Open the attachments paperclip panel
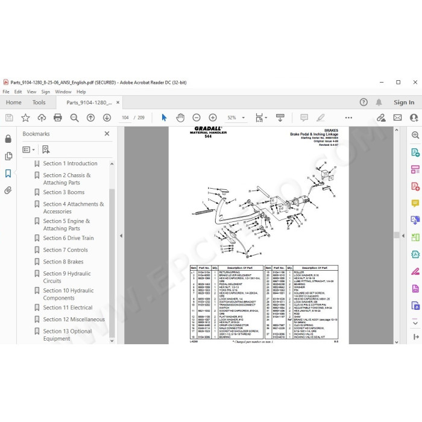Screen dimensions: 422x422 (8, 191)
